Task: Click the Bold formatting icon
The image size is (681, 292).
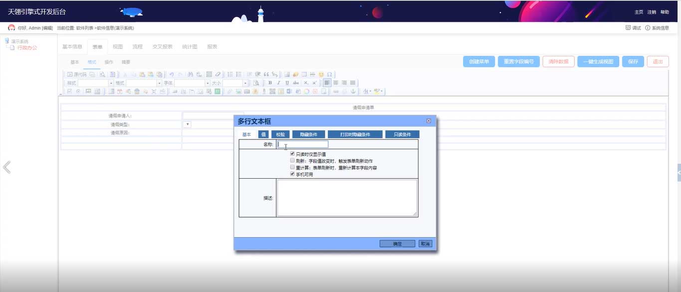Action: tap(270, 83)
